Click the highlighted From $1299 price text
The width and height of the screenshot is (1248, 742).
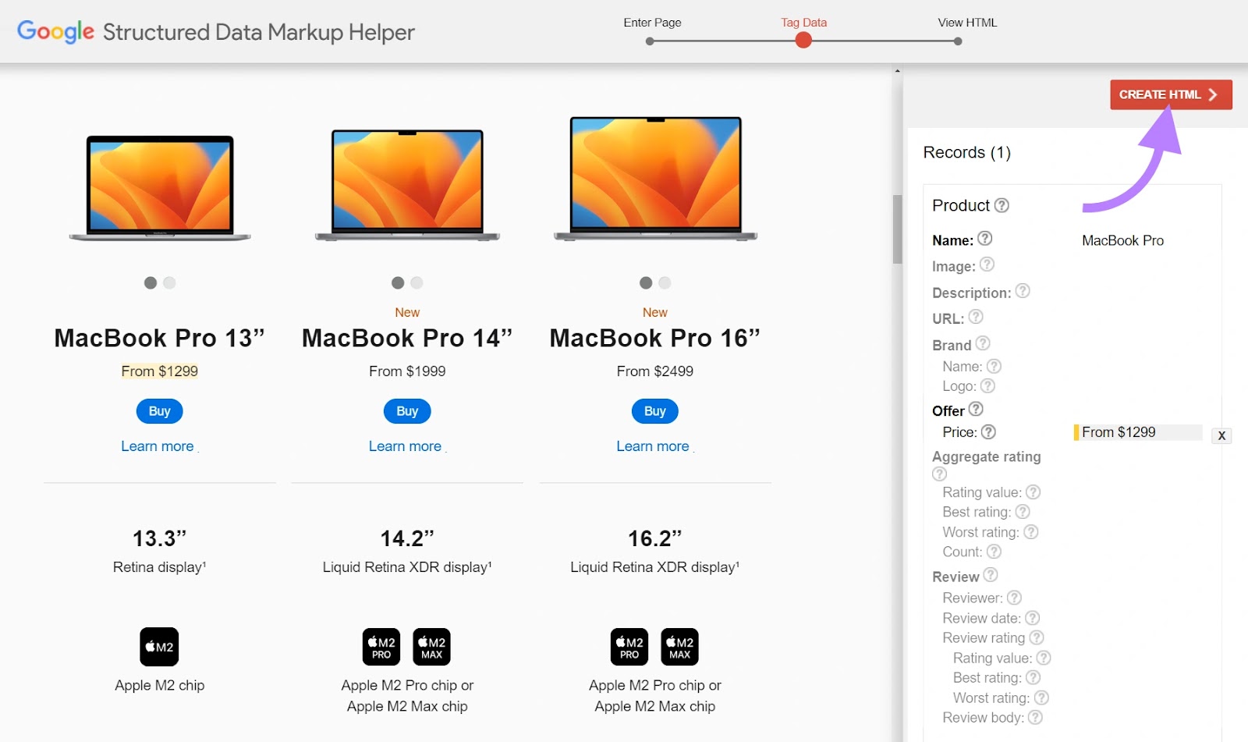click(160, 371)
